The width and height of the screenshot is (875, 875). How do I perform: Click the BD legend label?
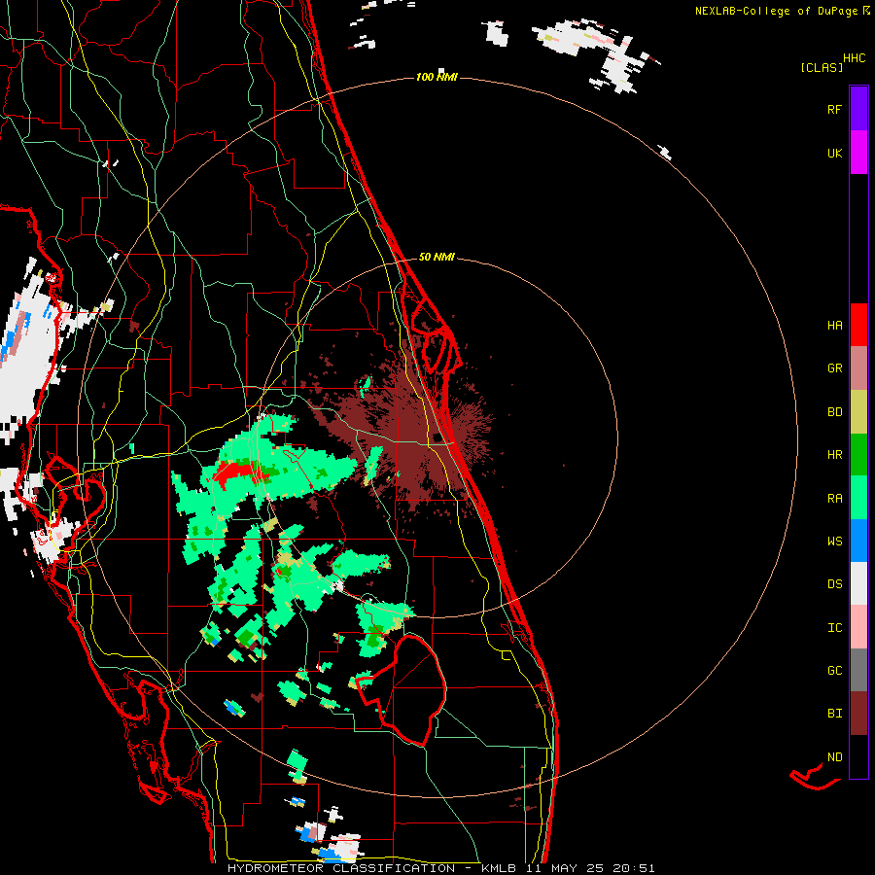834,412
